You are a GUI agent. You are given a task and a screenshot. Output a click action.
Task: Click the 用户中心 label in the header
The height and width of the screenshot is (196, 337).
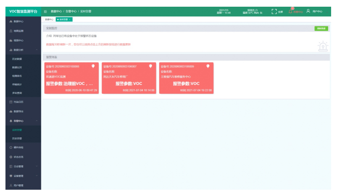[317, 12]
